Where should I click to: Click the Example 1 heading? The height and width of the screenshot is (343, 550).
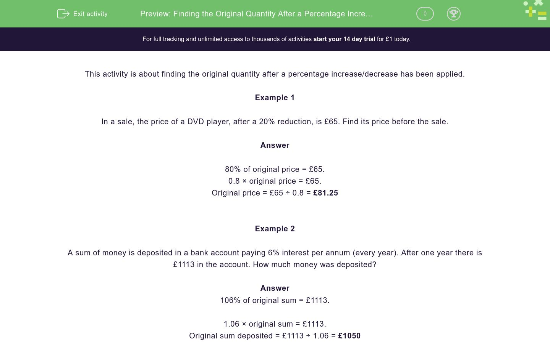pos(275,98)
